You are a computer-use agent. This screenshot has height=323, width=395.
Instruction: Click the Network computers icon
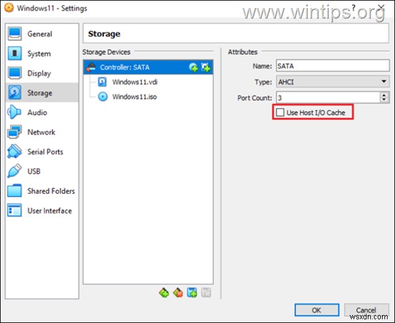[x=15, y=132]
